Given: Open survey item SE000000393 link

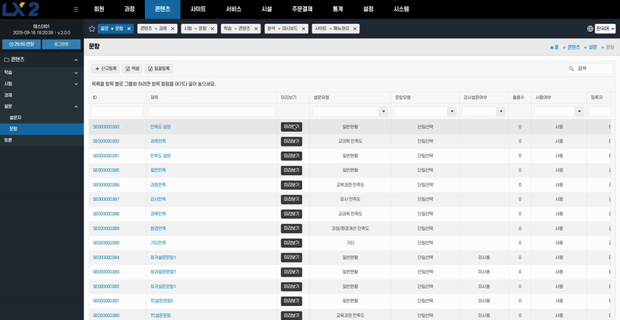Looking at the screenshot, I should (x=106, y=126).
